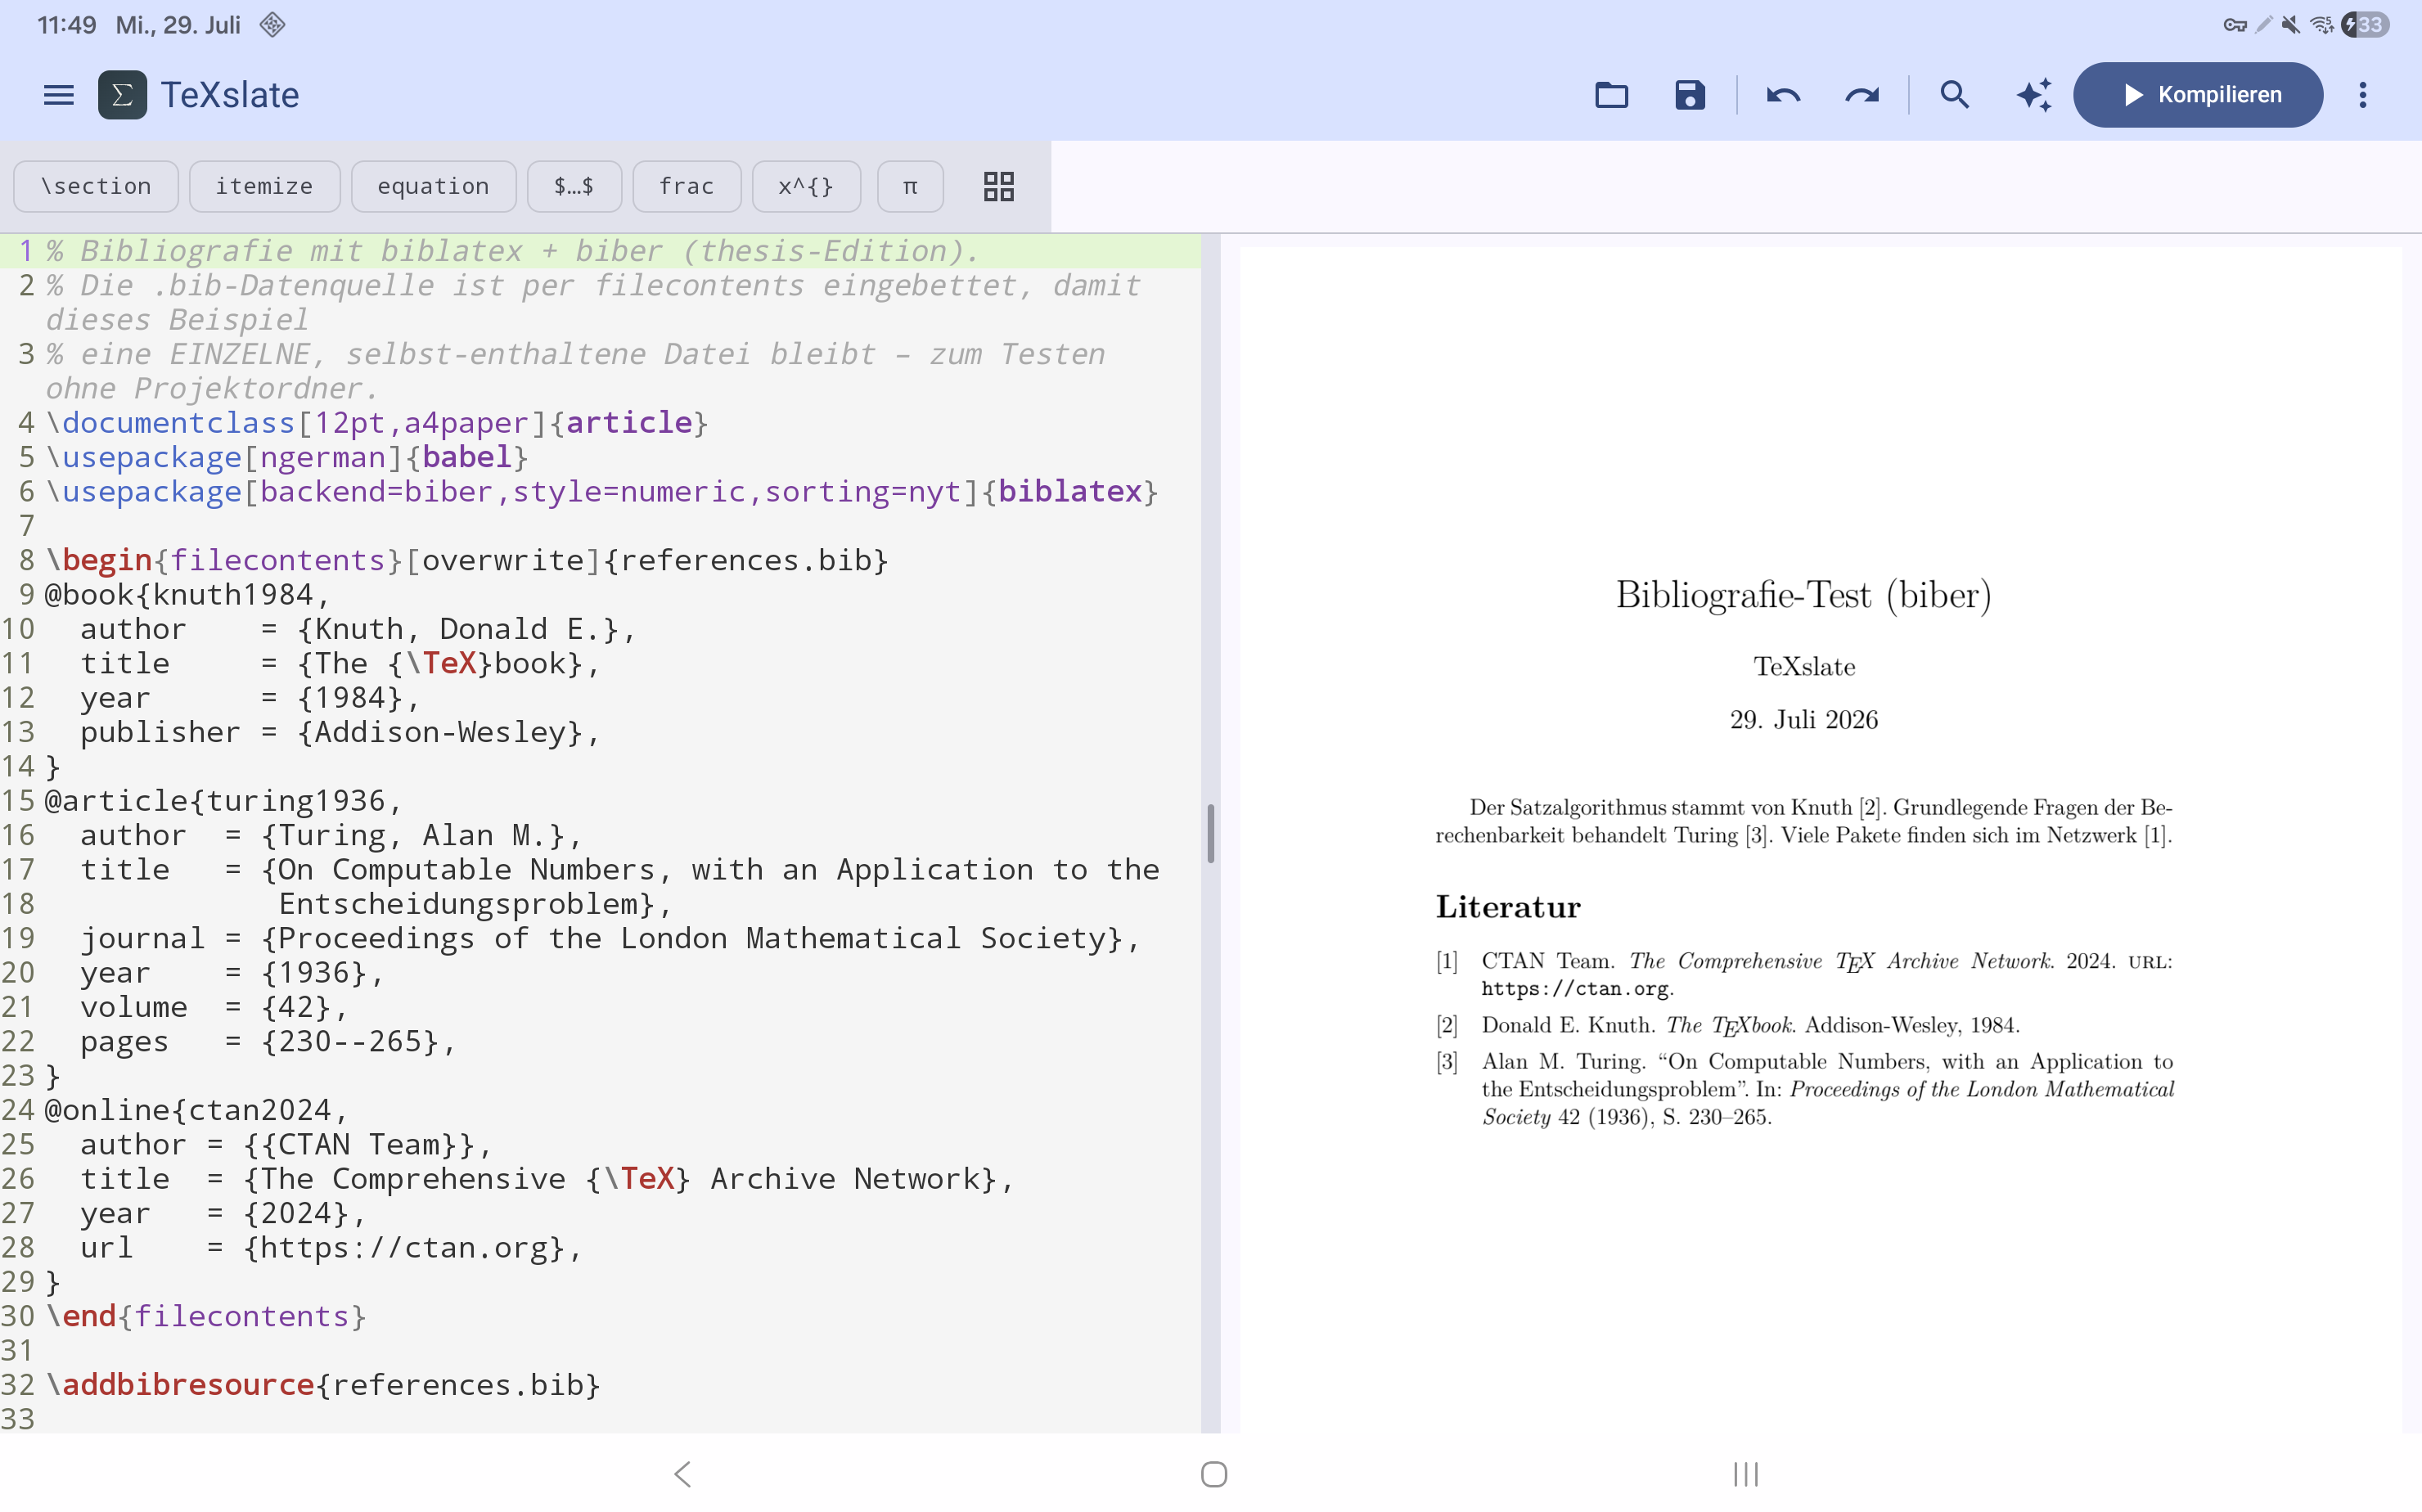Insert a \section snippet
Image resolution: width=2422 pixels, height=1512 pixels.
[x=96, y=186]
